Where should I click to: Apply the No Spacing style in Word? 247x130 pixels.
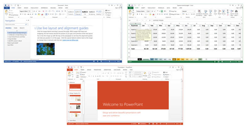pyautogui.click(x=92, y=13)
